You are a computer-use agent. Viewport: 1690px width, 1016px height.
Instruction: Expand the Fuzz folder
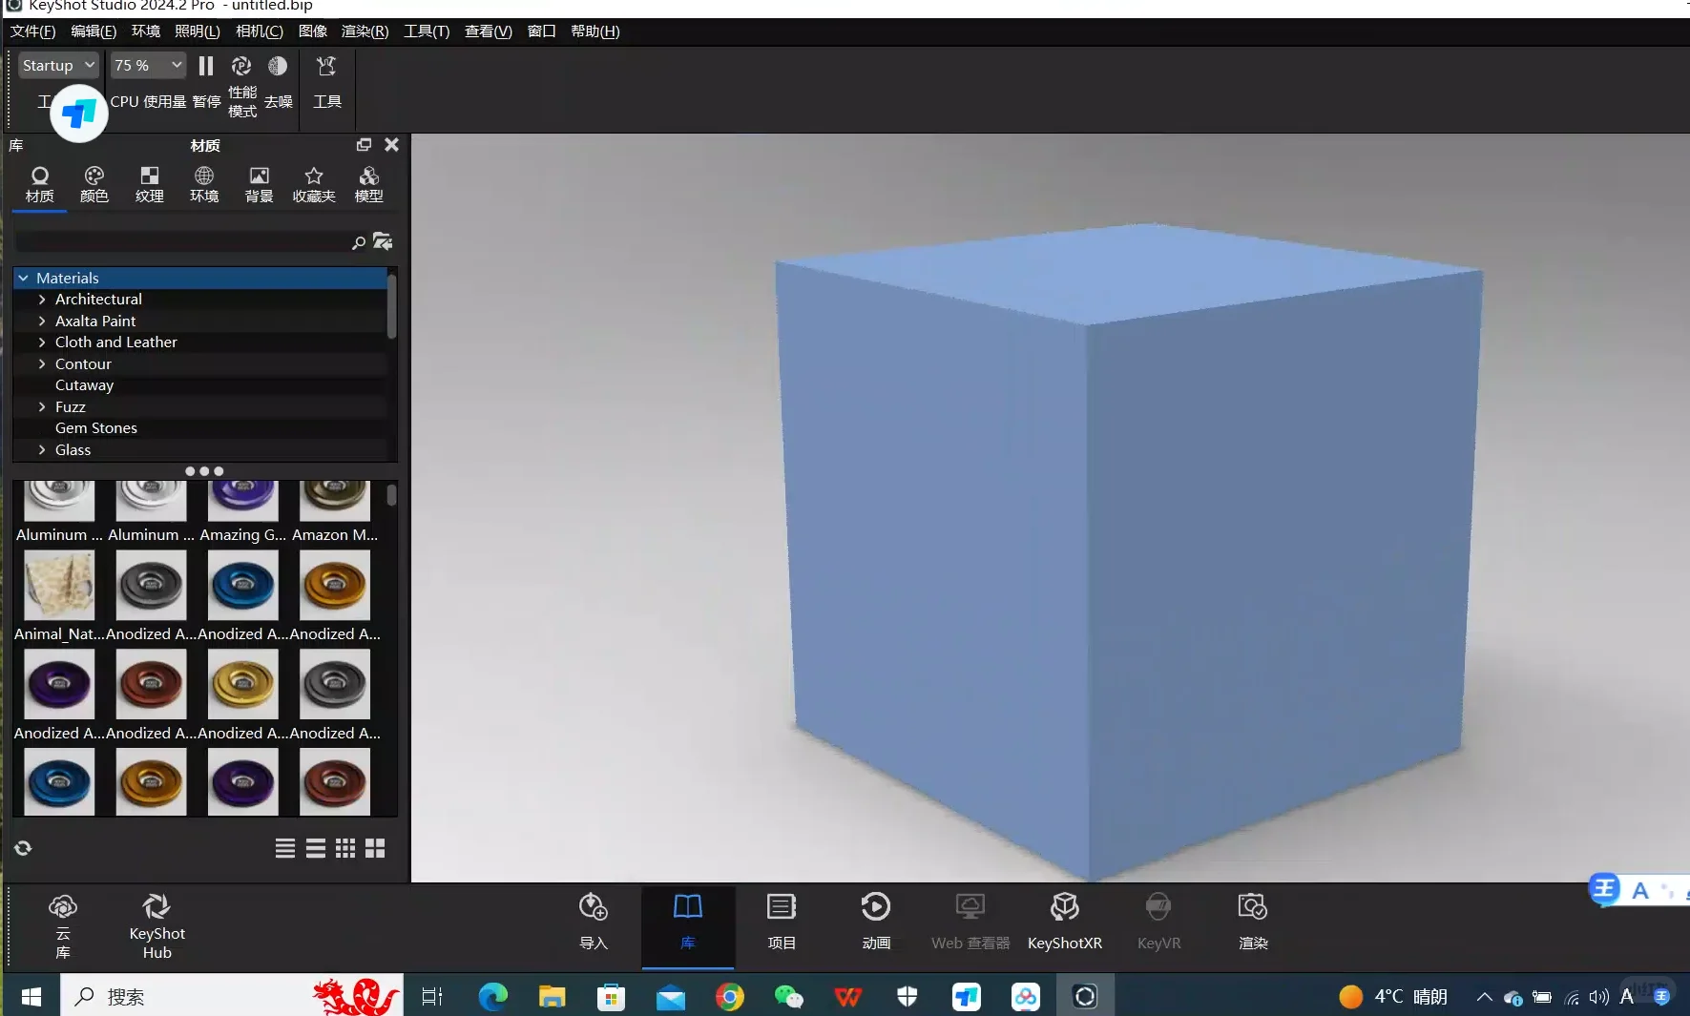42,406
